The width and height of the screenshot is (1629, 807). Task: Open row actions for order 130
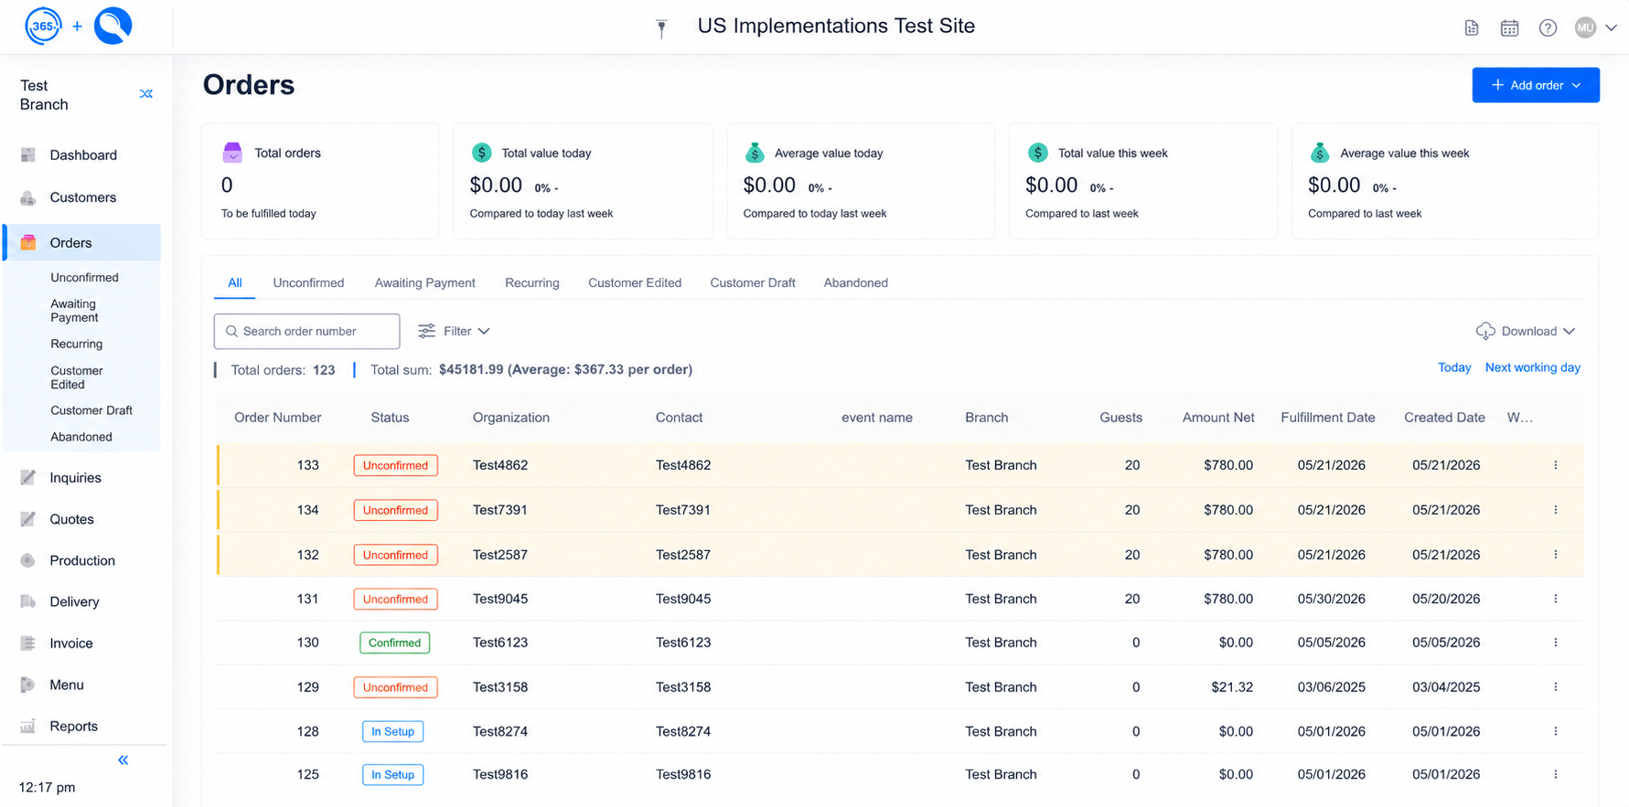(x=1555, y=642)
